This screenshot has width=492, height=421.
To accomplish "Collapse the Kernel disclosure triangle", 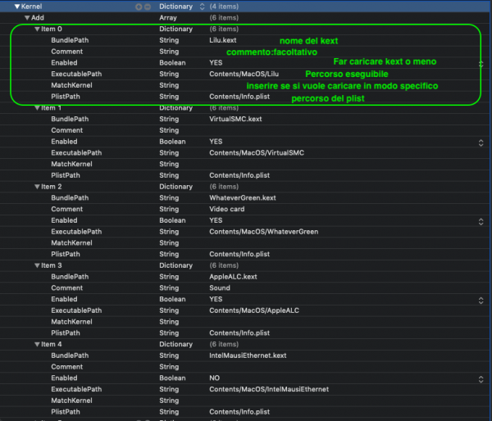I will tap(17, 7).
